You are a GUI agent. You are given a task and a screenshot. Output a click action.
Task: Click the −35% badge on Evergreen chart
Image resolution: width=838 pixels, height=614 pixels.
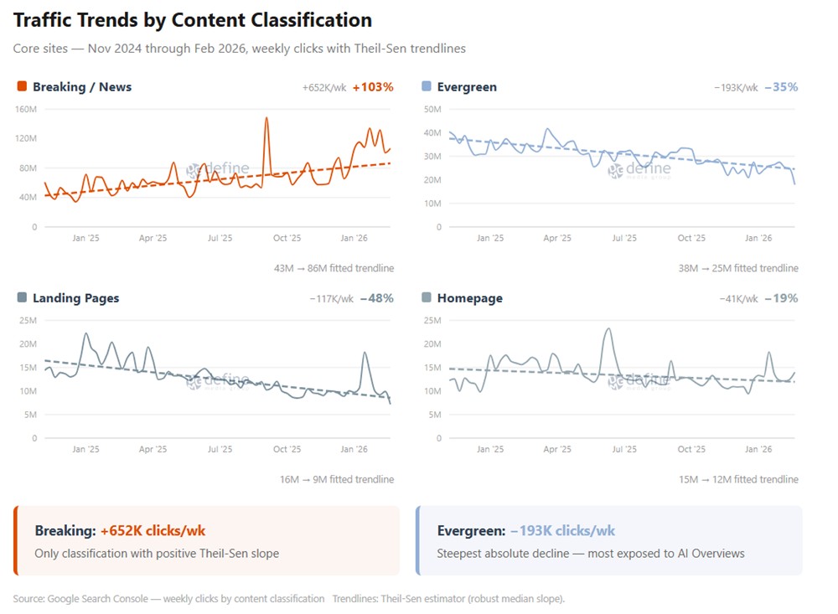tap(781, 87)
